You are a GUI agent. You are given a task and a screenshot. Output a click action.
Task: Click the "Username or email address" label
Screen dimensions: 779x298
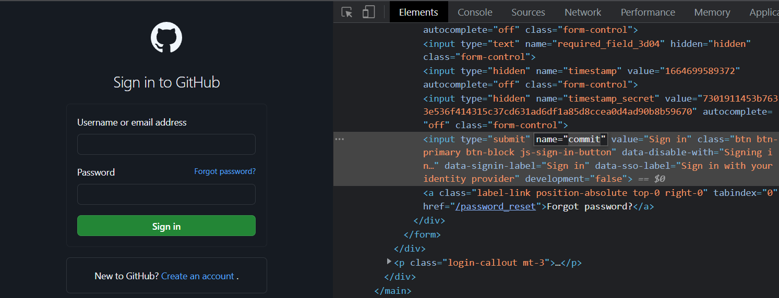coord(132,122)
